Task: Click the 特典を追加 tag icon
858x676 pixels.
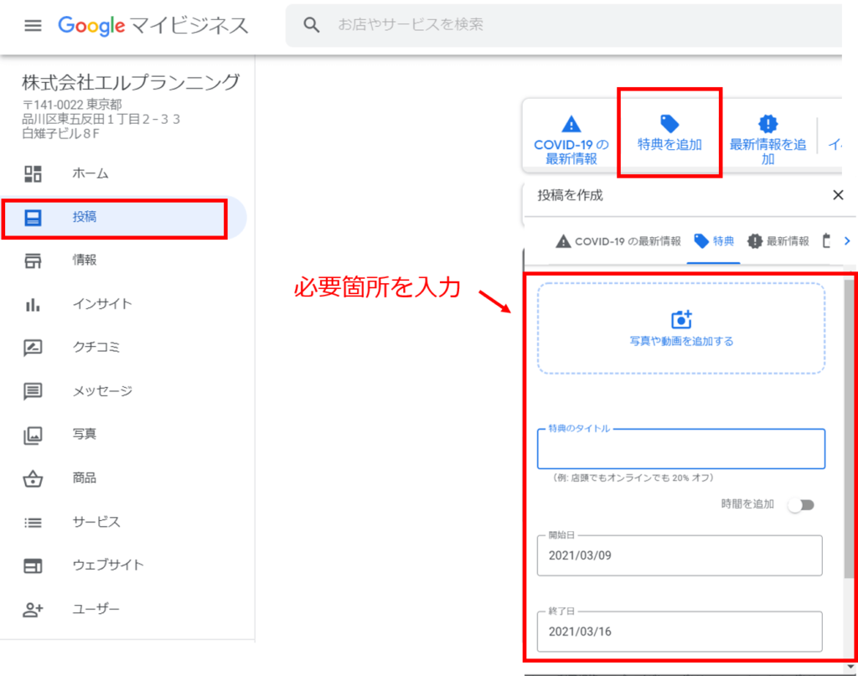Action: [x=669, y=124]
